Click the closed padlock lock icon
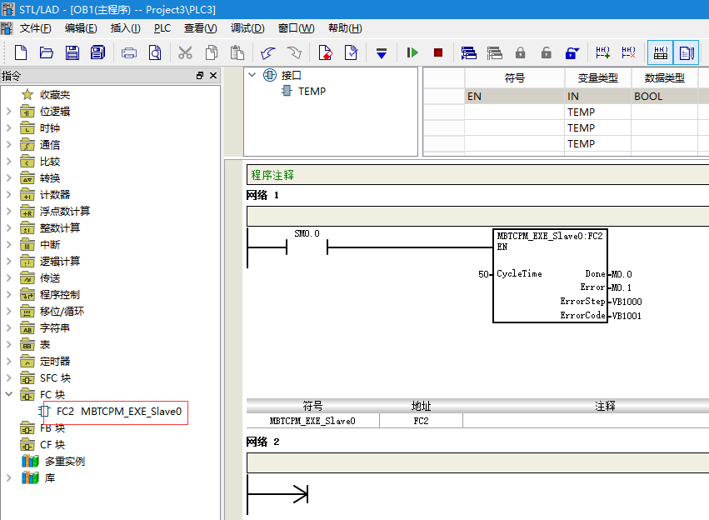709x520 pixels. (x=521, y=52)
